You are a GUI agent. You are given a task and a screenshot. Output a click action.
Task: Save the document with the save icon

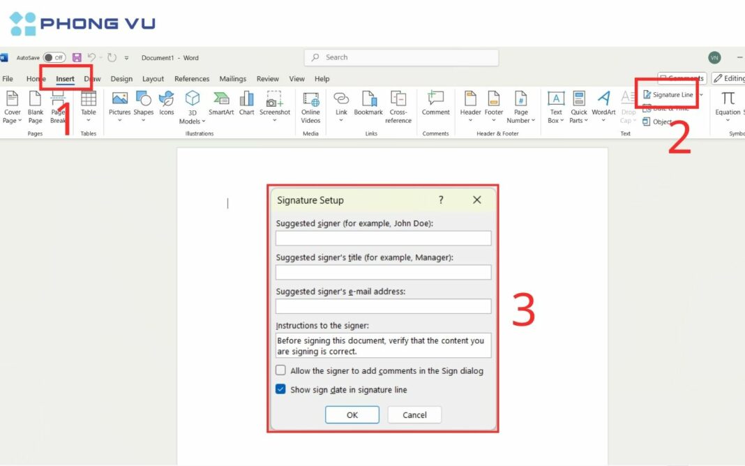click(77, 57)
